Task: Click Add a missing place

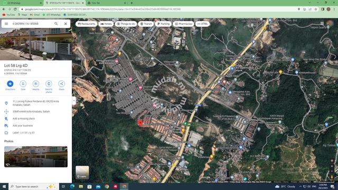Action: pos(24,119)
